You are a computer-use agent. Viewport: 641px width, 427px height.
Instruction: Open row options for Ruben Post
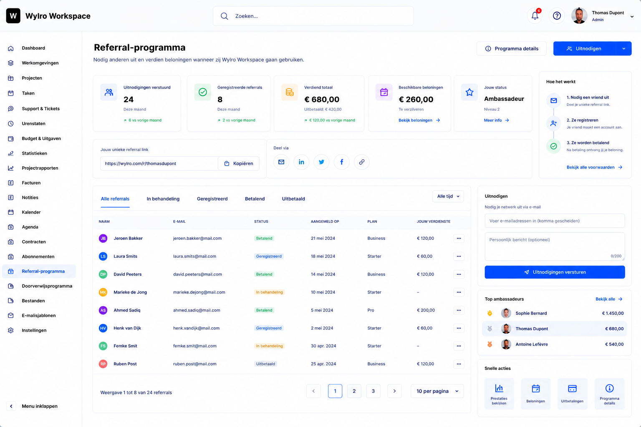459,364
